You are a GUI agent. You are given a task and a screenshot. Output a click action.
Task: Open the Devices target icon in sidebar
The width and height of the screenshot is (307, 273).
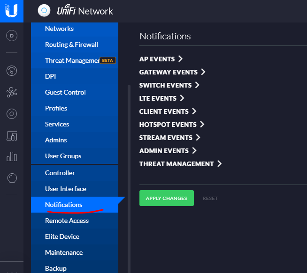point(12,114)
